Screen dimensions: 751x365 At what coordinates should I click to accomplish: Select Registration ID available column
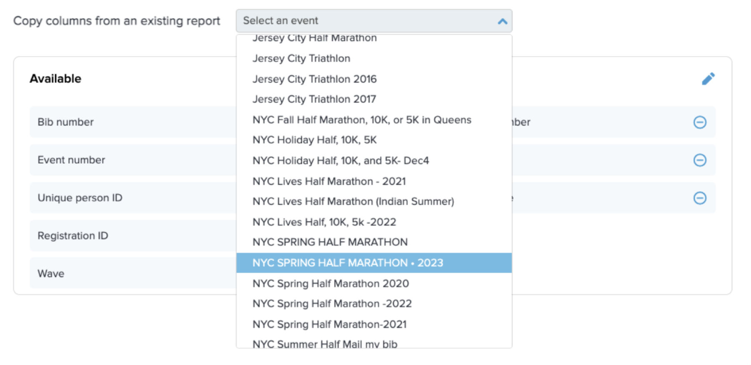(x=73, y=236)
